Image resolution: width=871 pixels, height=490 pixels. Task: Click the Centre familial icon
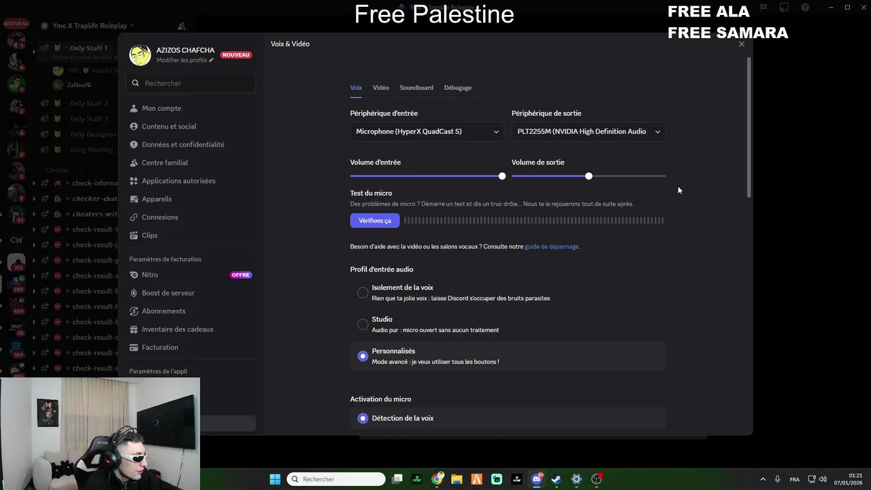tap(134, 163)
